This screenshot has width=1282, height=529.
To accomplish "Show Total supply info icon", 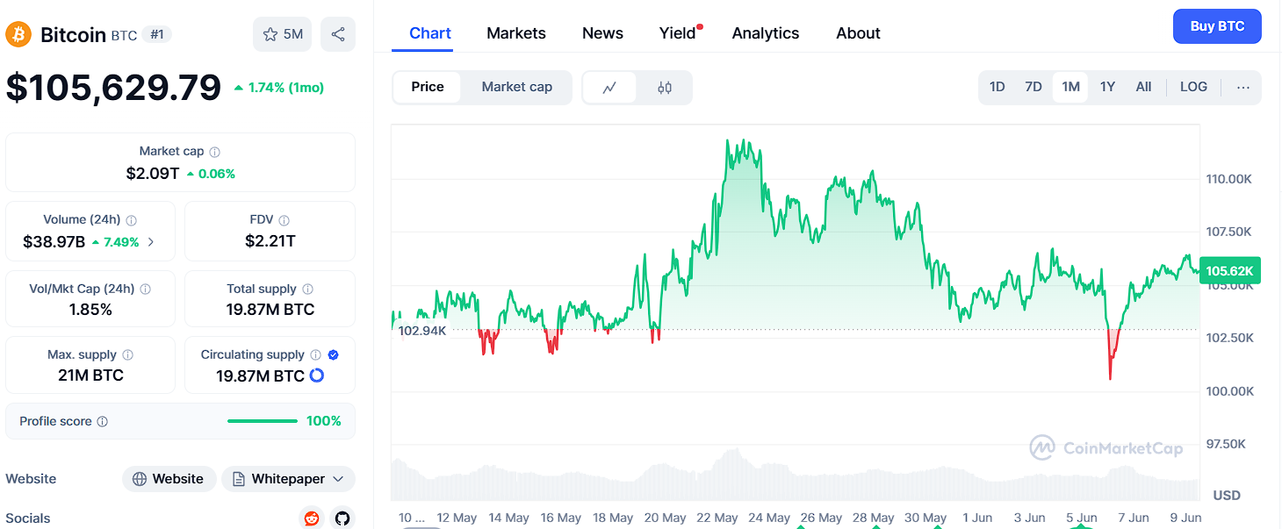I will [307, 289].
